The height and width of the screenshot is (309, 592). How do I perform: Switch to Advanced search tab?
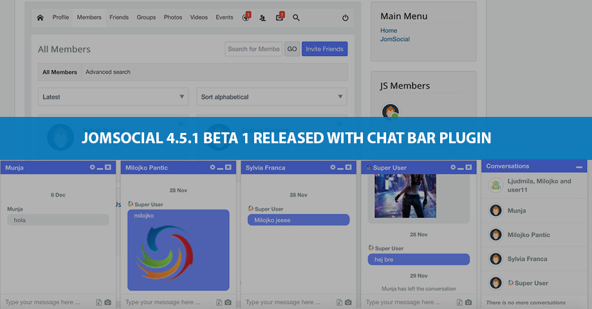coord(107,72)
